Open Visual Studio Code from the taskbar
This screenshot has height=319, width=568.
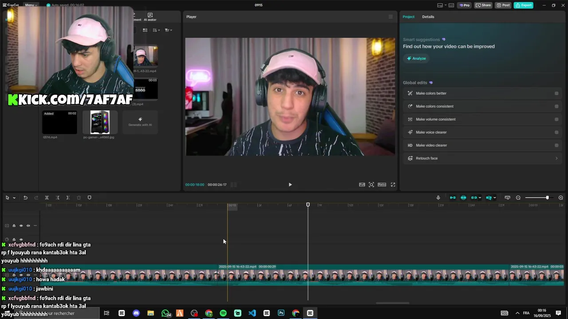[x=252, y=313]
